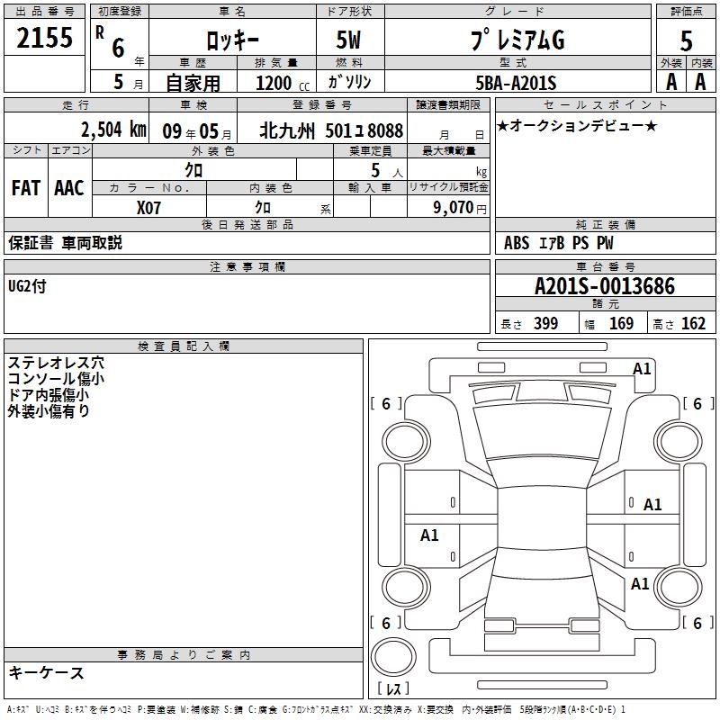The height and width of the screenshot is (720, 720).
Task: Click vehicle history 自家用
Action: click(193, 83)
